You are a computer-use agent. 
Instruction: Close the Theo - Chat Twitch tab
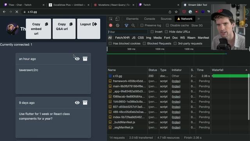coord(43,5)
